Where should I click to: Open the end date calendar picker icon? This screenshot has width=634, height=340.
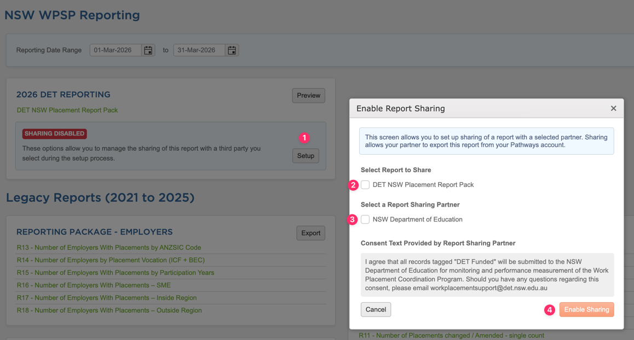click(x=232, y=50)
